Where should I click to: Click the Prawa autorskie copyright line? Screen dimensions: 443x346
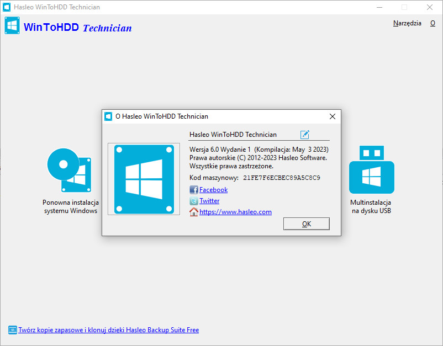(x=258, y=158)
